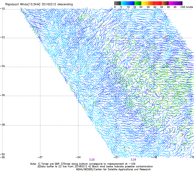The height and width of the screenshot is (171, 194).
Task: Click the NOAA/NESDIS Center credit line
Action: [113, 169]
